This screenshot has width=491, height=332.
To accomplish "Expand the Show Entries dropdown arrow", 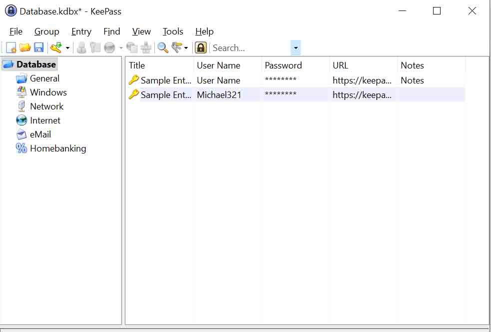I will point(186,48).
